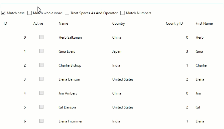Toggle Active checkbox for Herb Saltzman
The image size is (224, 129).
[41, 37]
